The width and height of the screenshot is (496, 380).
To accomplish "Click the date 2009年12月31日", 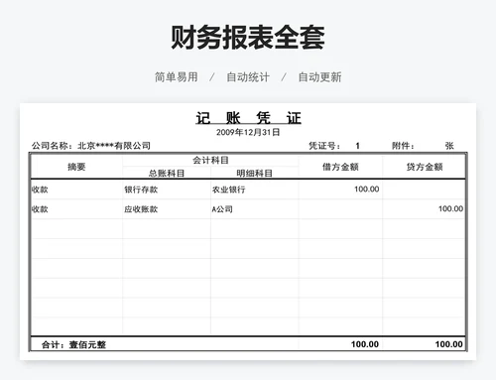I will 248,132.
